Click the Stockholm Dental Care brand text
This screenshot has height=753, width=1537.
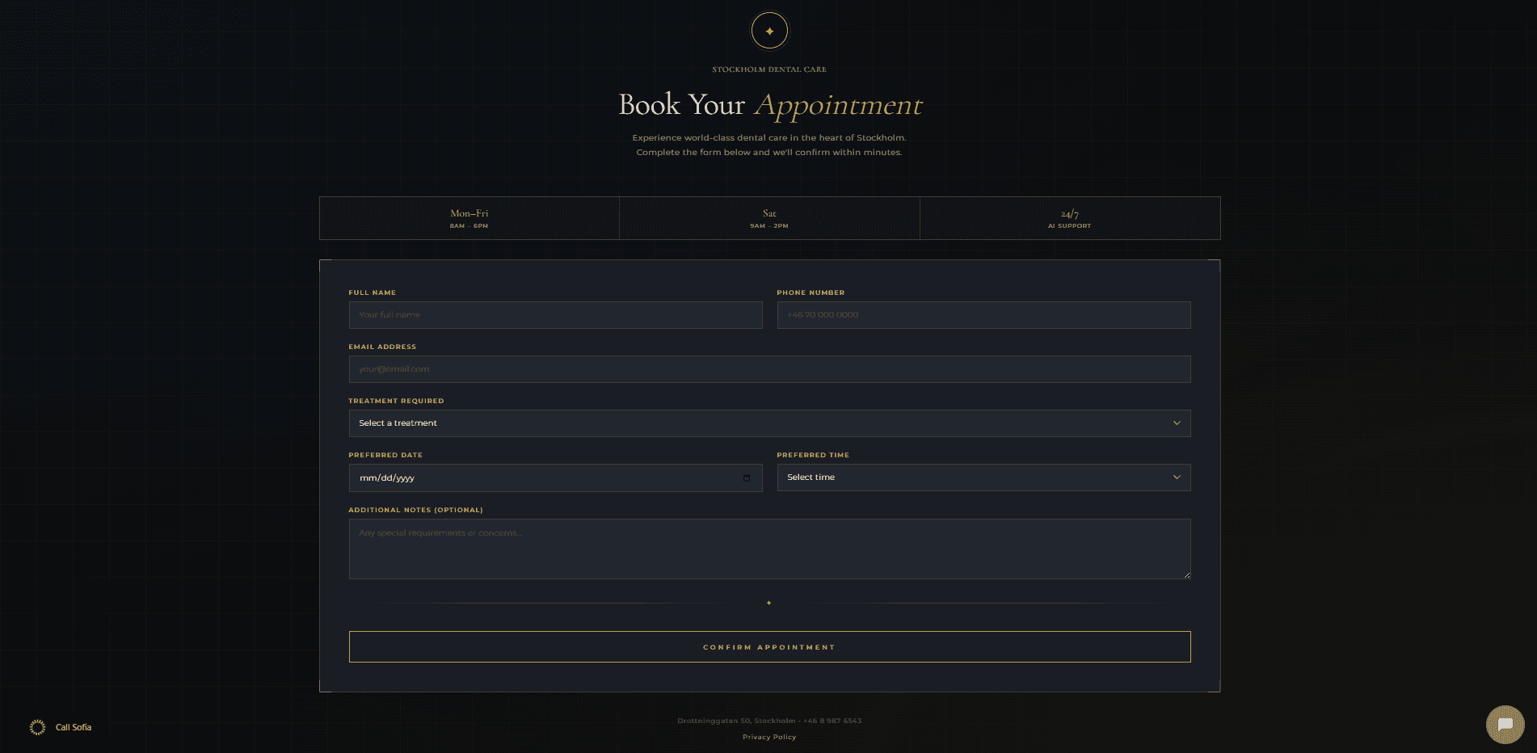click(769, 69)
